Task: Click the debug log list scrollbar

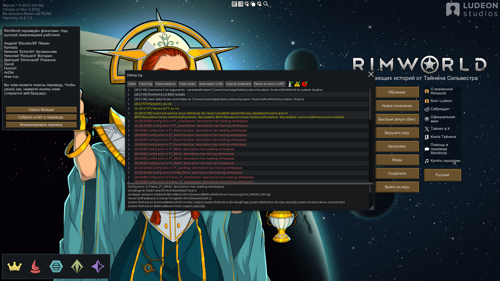Action: 371,104
